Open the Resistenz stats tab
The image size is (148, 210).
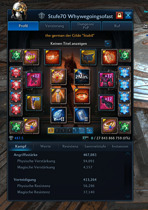point(70,146)
